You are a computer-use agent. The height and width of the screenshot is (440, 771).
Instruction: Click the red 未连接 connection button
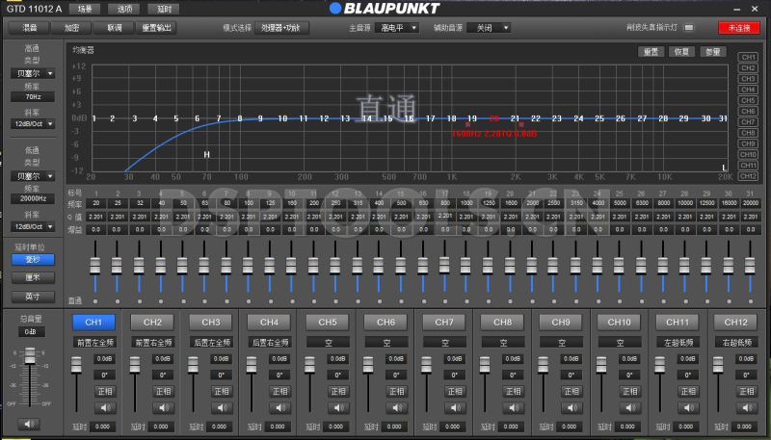tap(738, 28)
